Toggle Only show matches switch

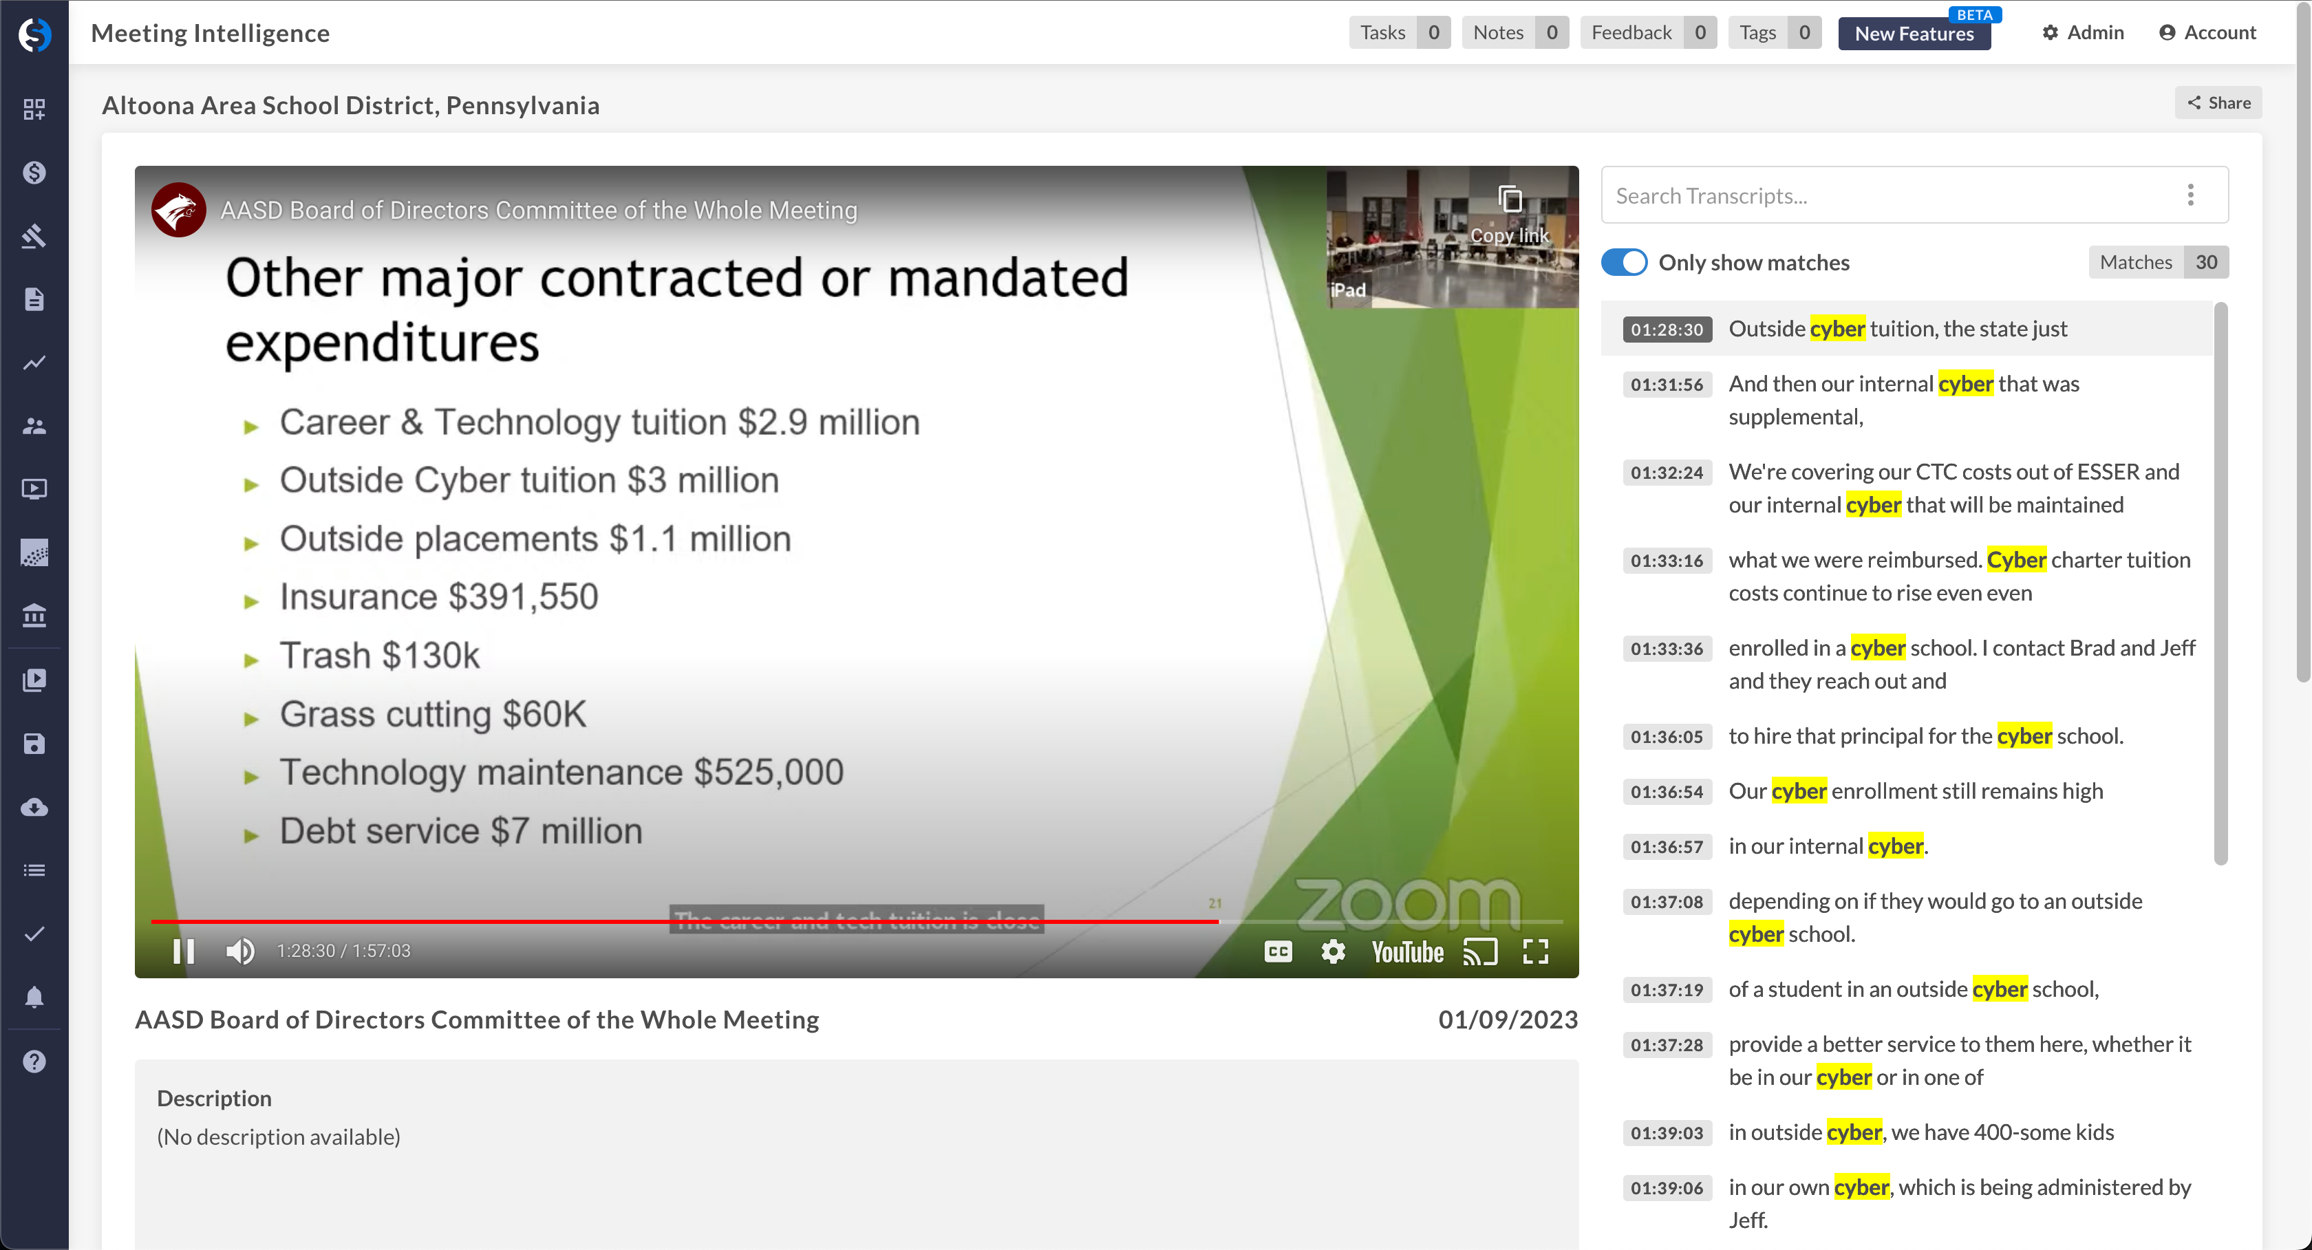(x=1624, y=262)
